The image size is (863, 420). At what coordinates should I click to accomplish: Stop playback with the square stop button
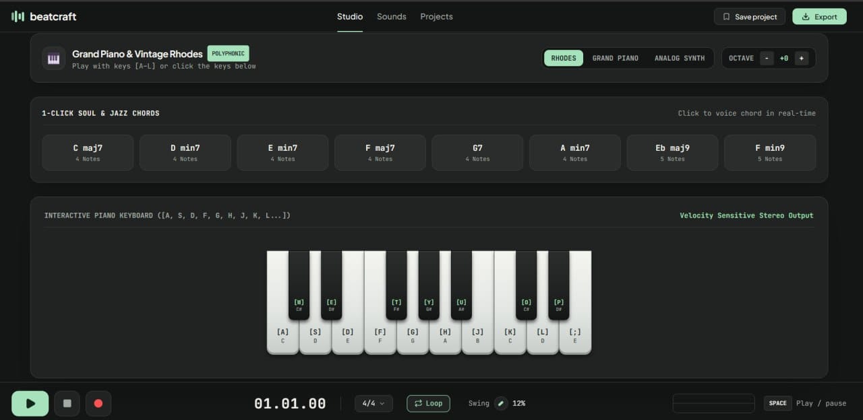tap(67, 403)
